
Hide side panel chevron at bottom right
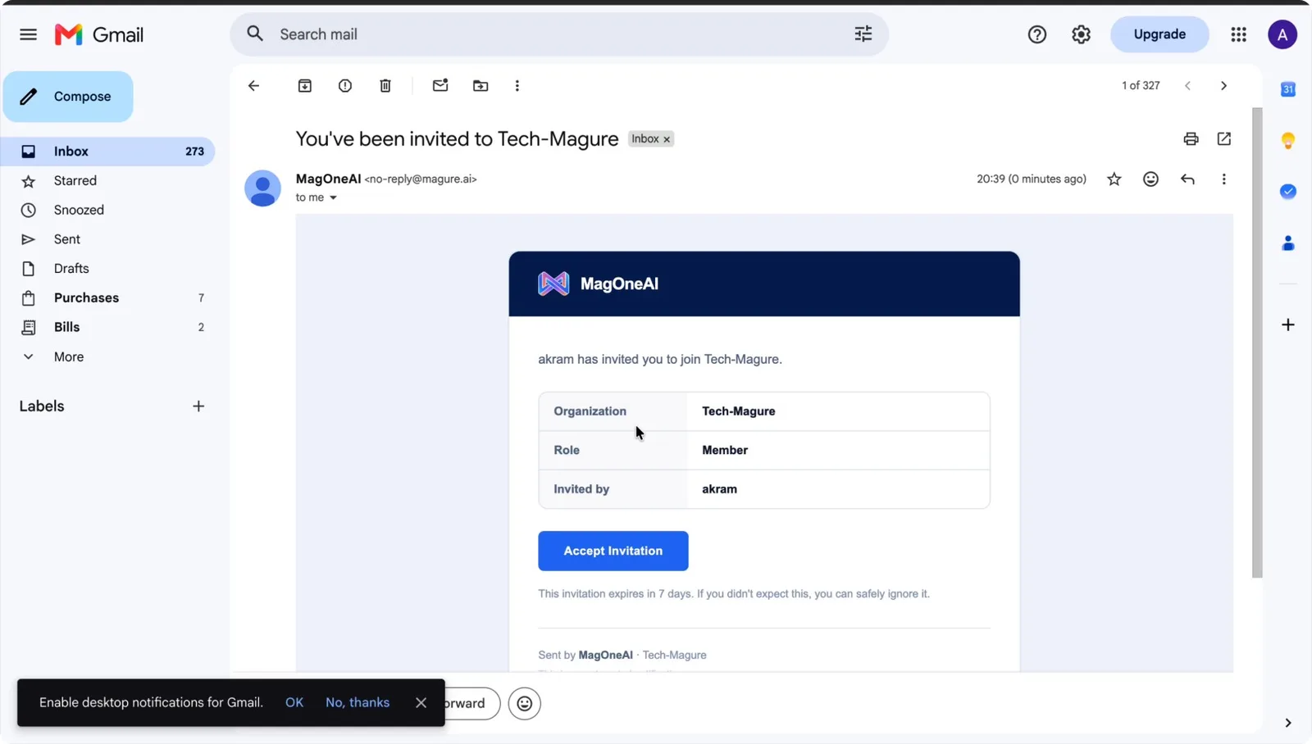[1287, 723]
